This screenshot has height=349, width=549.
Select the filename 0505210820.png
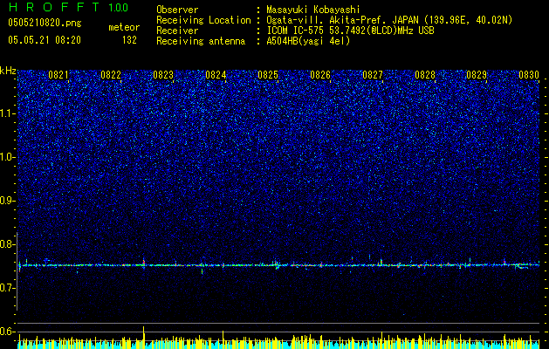(45, 24)
